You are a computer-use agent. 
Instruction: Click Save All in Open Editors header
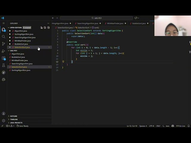45,27
